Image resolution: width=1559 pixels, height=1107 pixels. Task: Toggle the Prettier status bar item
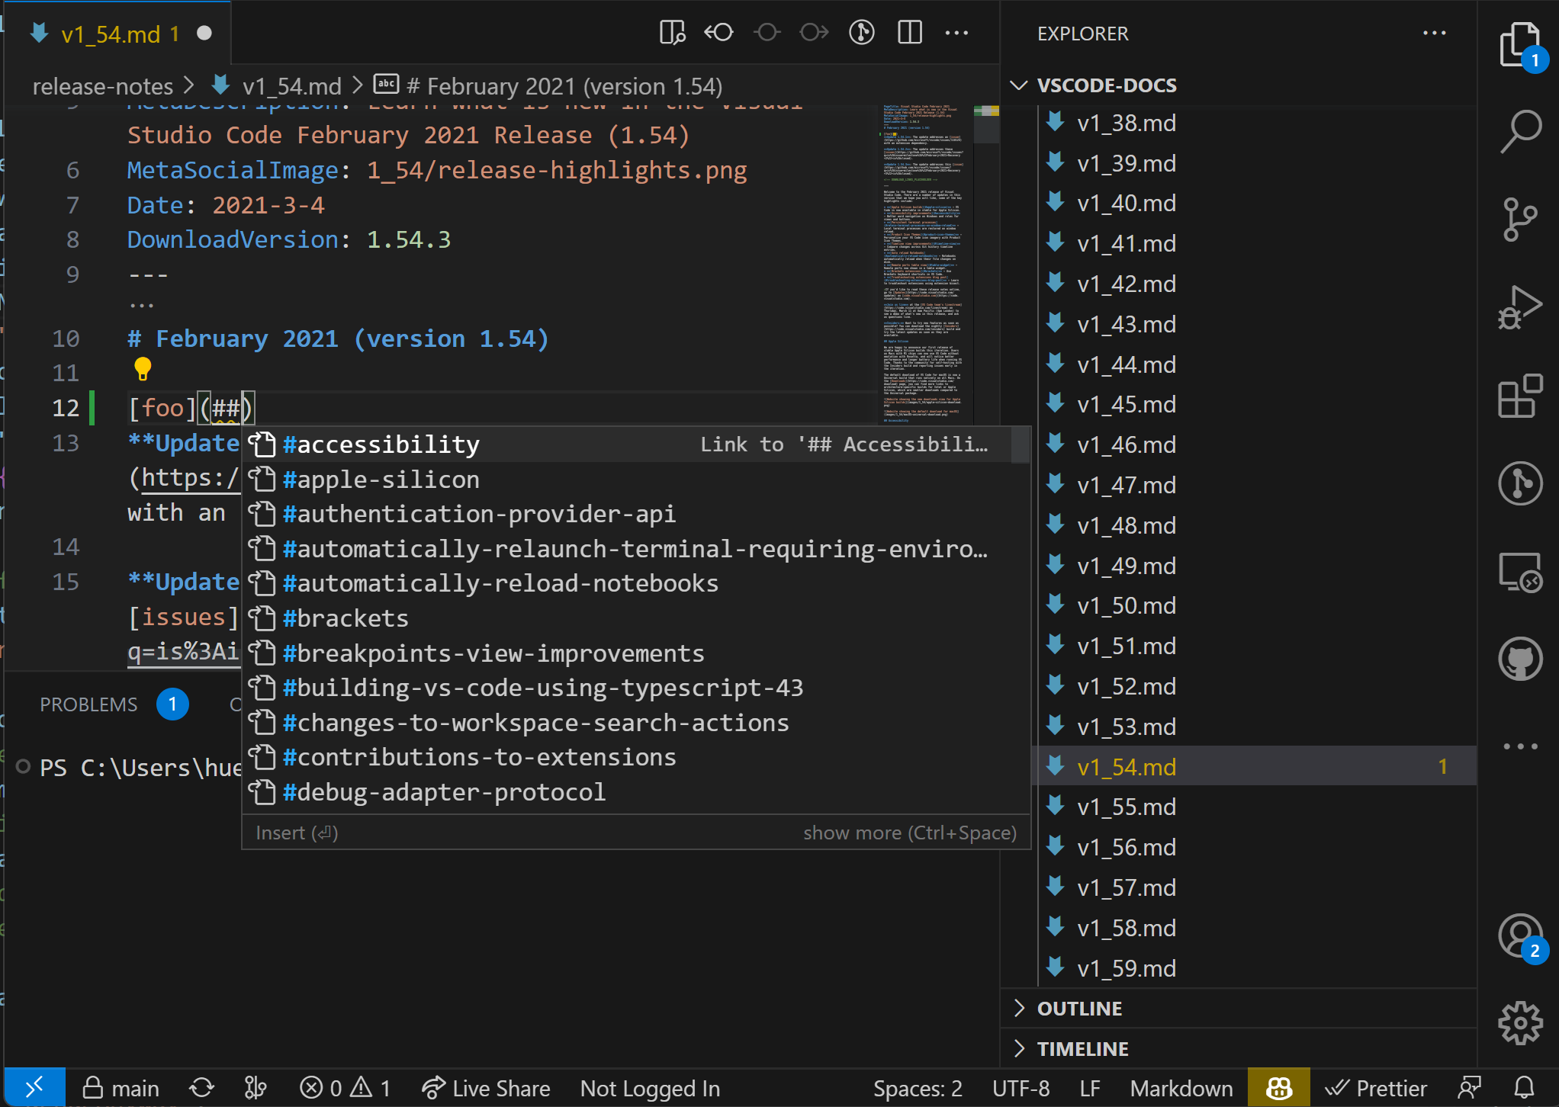tap(1377, 1088)
